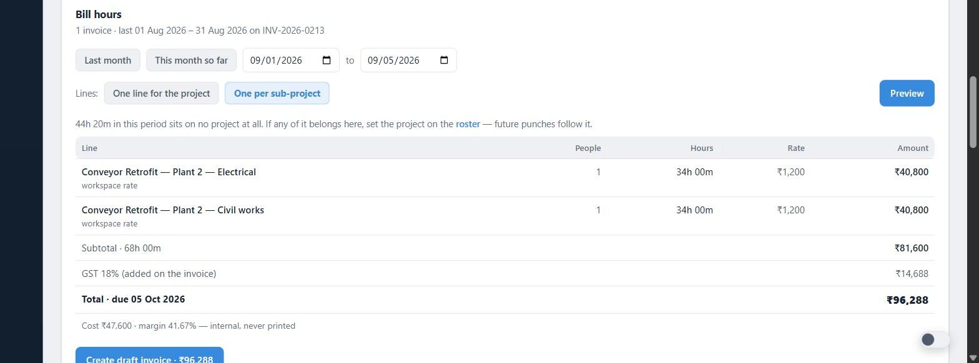The height and width of the screenshot is (363, 979).
Task: Open the start date calendar picker icon
Action: tap(326, 60)
